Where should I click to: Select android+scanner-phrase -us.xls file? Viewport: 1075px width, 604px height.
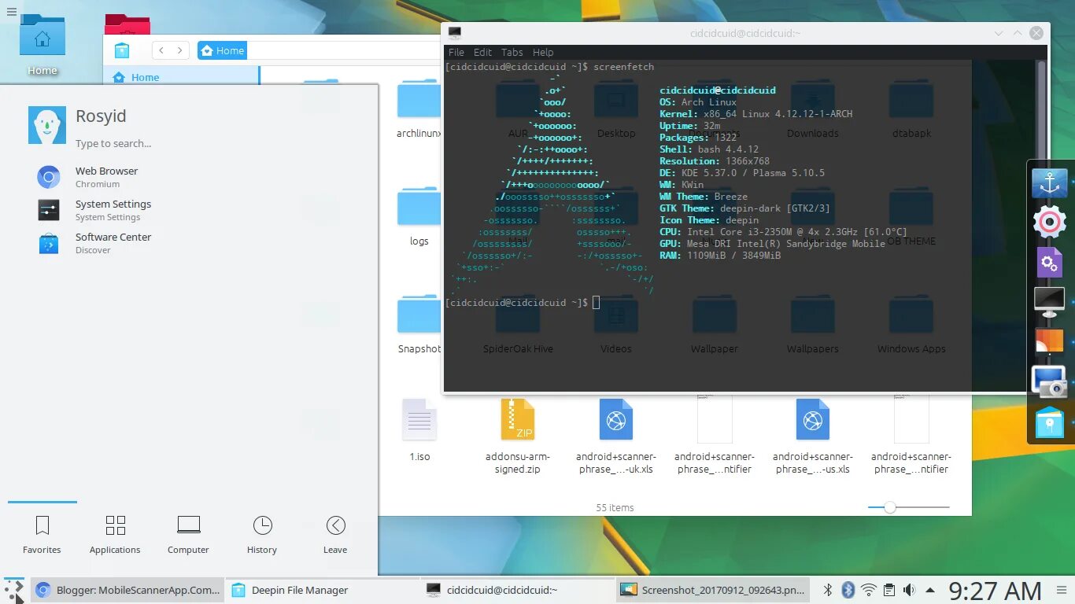click(813, 436)
